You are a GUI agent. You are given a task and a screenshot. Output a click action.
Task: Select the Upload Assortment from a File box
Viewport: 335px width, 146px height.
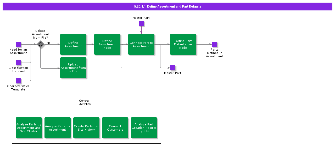pos(73,68)
